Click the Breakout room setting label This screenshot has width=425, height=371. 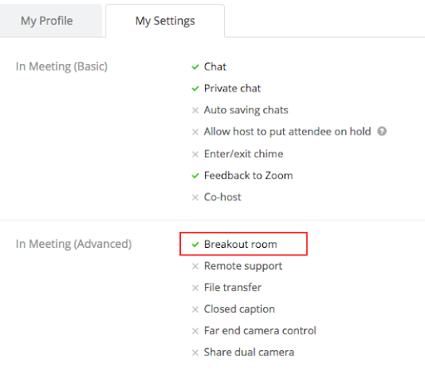(x=241, y=245)
